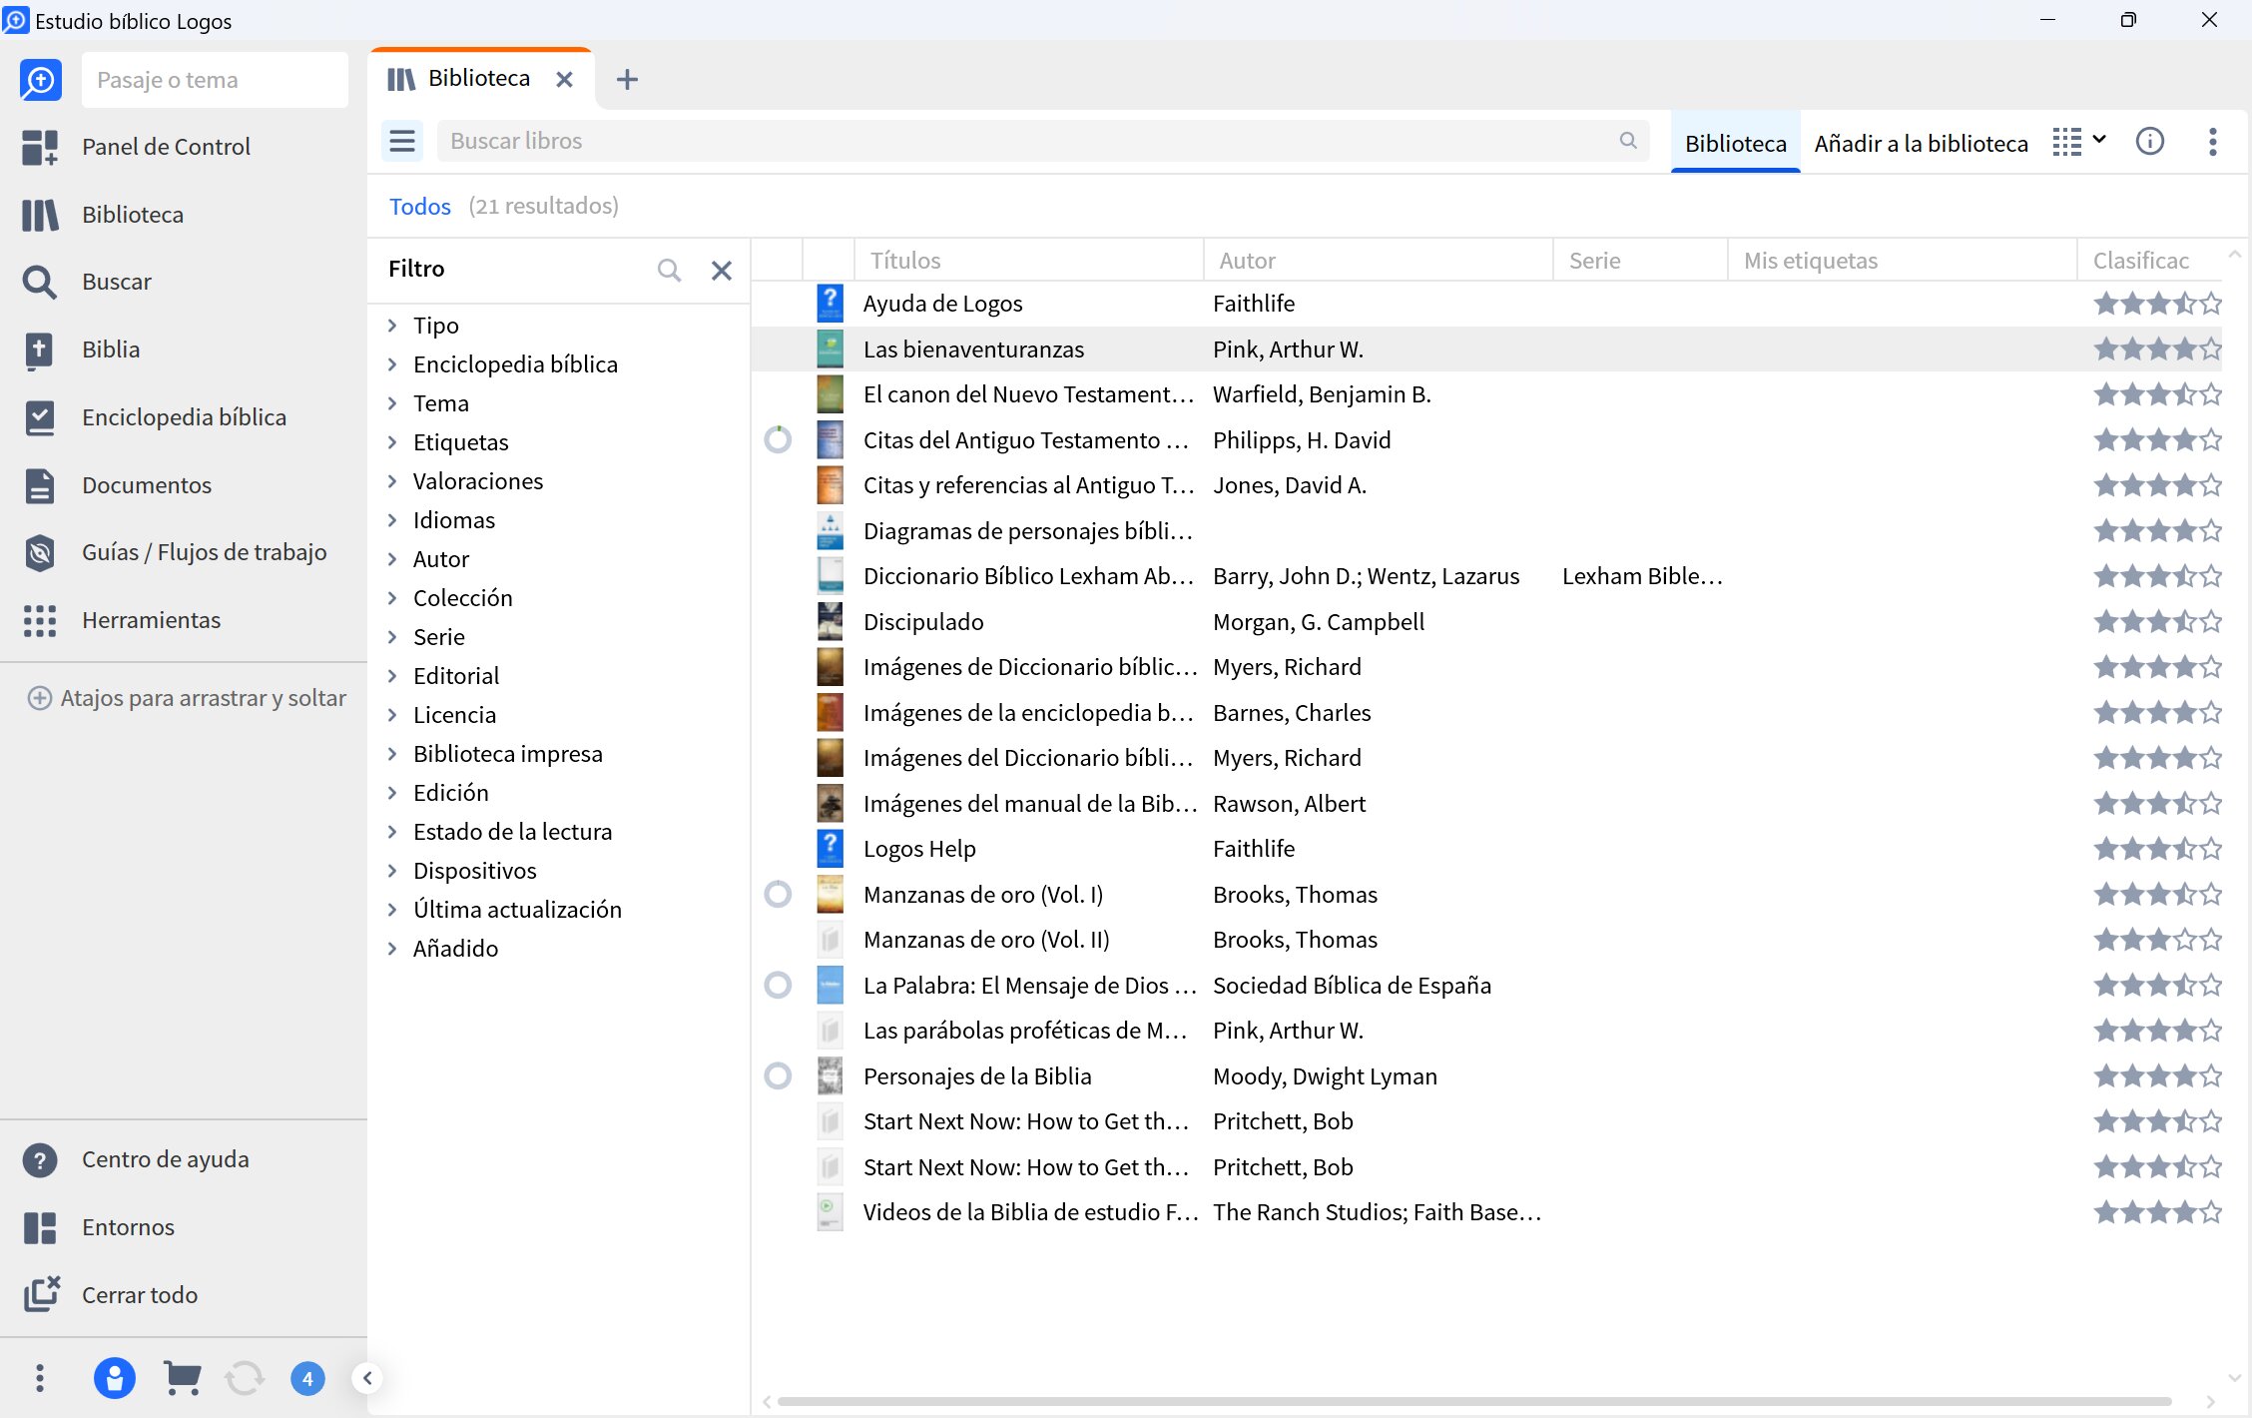The height and width of the screenshot is (1418, 2252).
Task: Open the bottom-left more options dots
Action: click(x=40, y=1379)
